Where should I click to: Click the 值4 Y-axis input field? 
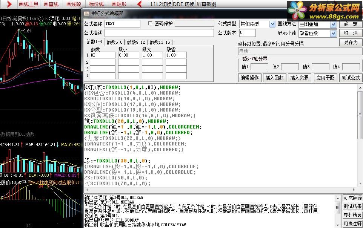[351, 67]
